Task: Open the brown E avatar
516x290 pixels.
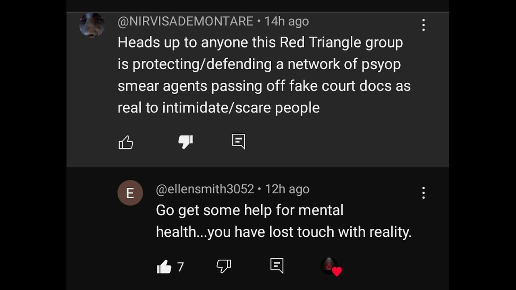Action: [130, 193]
